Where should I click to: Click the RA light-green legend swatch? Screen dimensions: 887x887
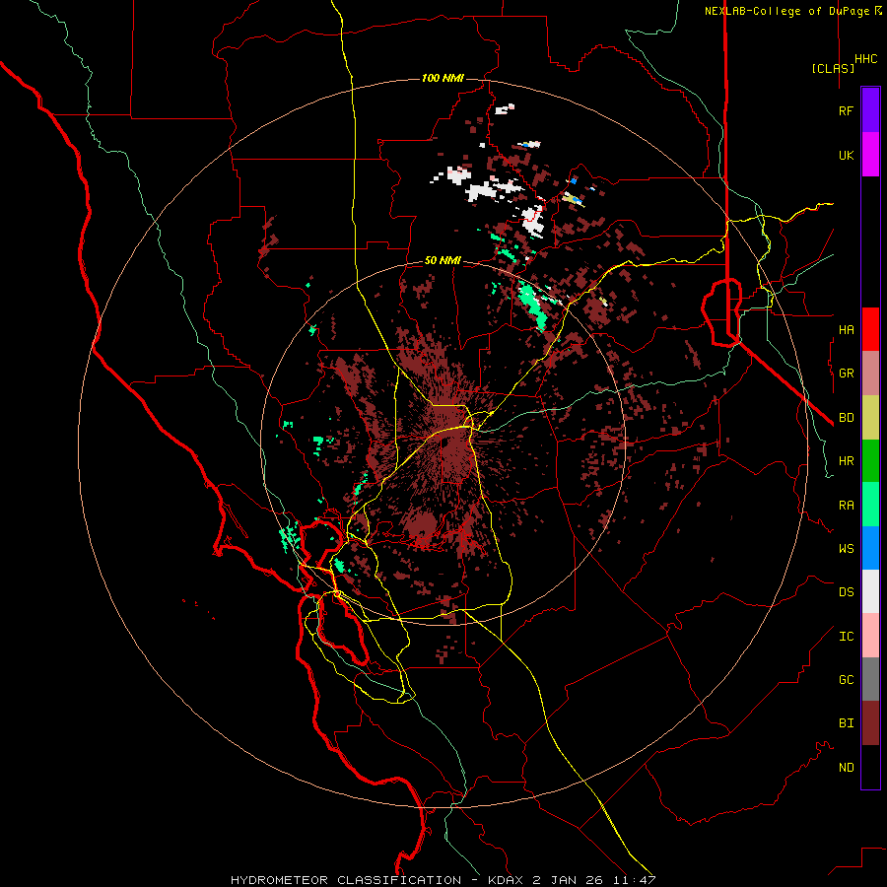870,505
